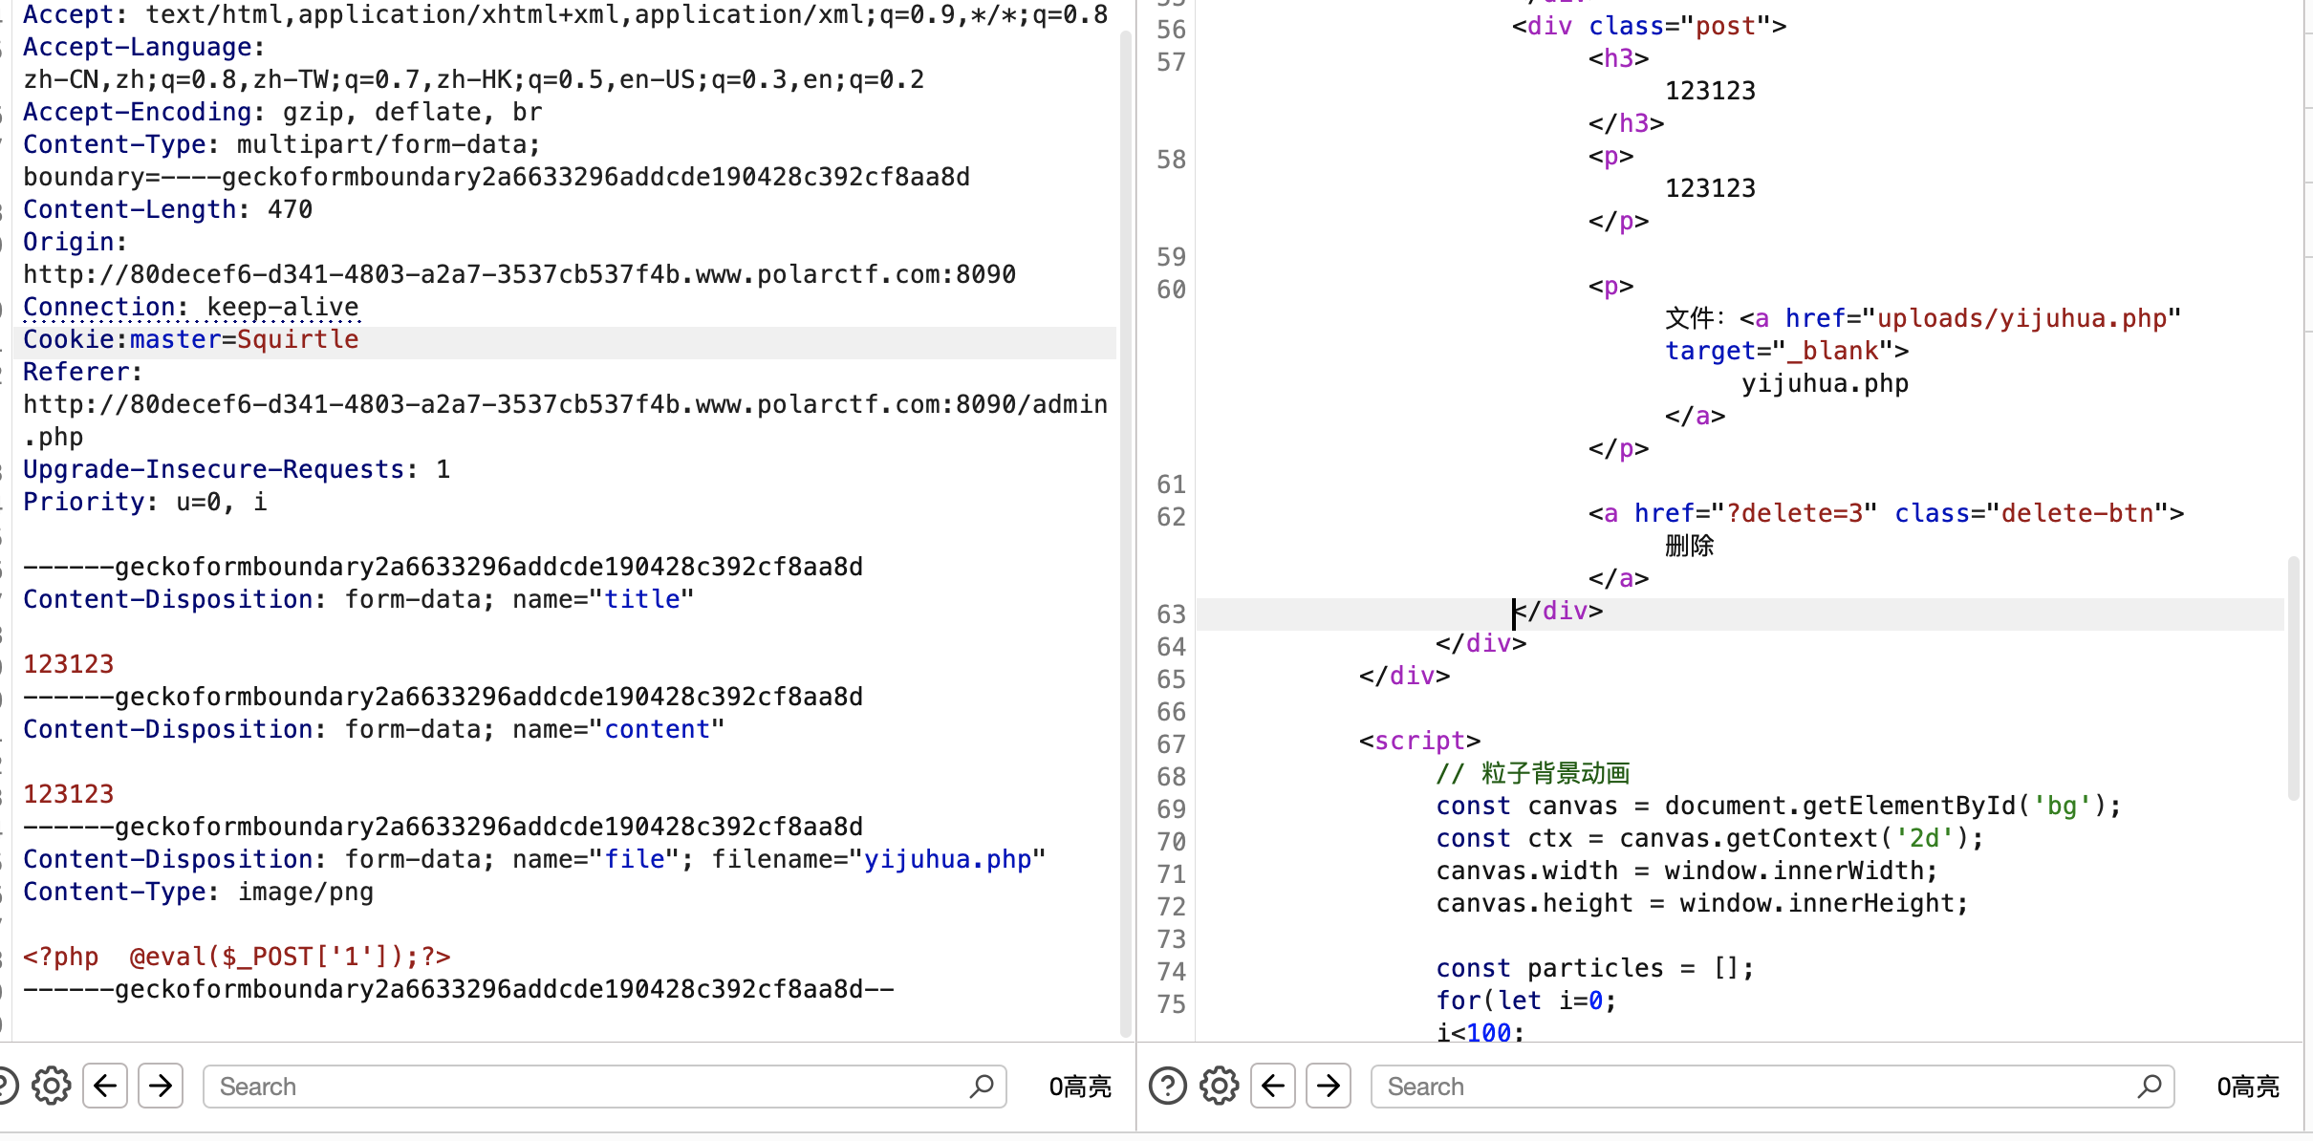Click response pane forward arrow button
The image size is (2313, 1141).
(x=1329, y=1087)
